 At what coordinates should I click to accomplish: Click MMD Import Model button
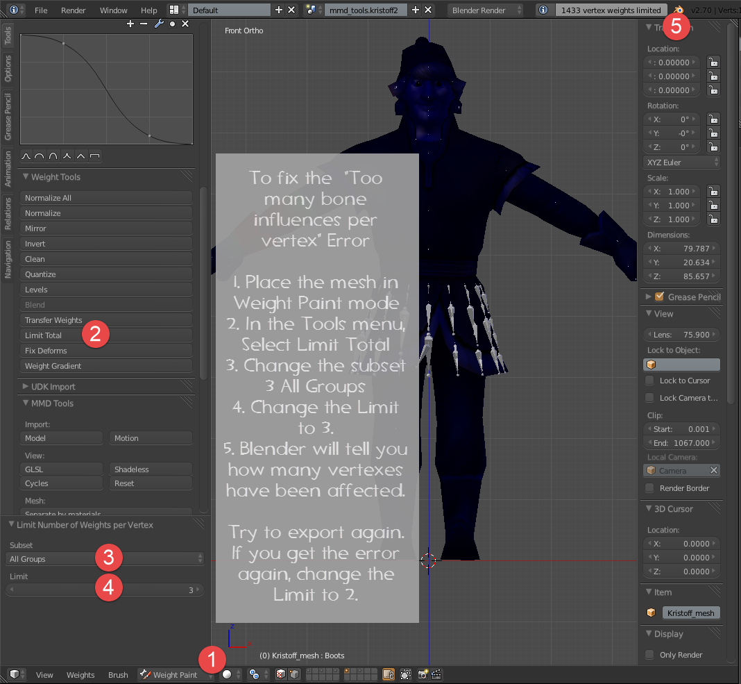(x=62, y=438)
